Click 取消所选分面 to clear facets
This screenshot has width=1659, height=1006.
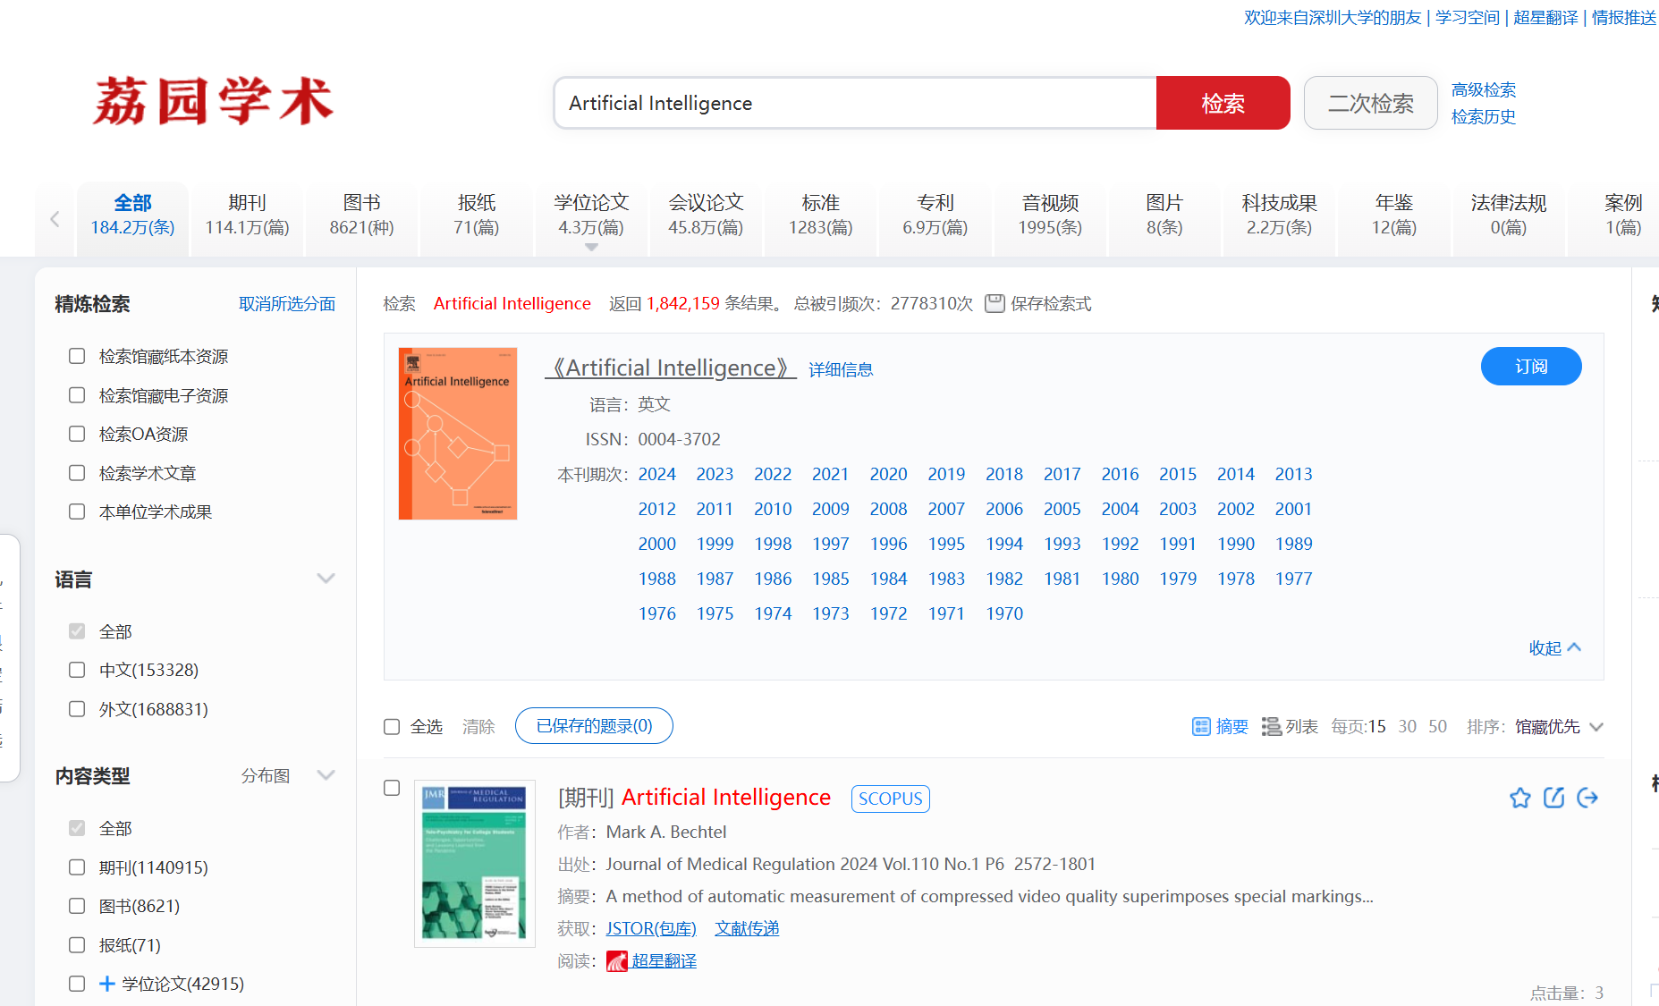(287, 304)
